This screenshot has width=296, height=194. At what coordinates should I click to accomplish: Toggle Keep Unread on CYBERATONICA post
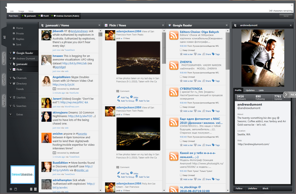click(181, 107)
